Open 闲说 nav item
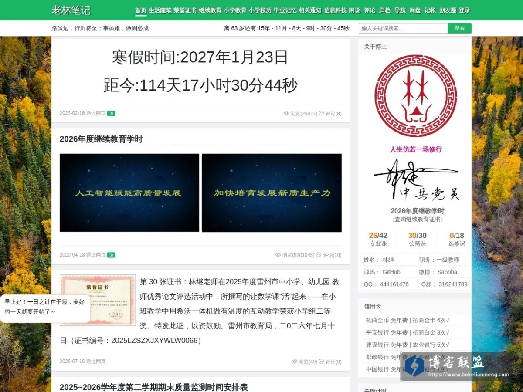Image resolution: width=523 pixels, height=392 pixels. pyautogui.click(x=355, y=10)
